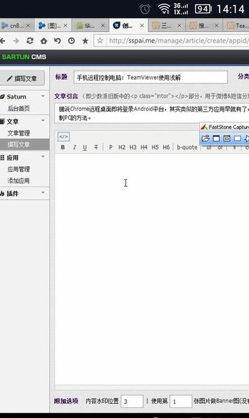Open the alarm clock status icon
The image size is (249, 418).
tap(145, 10)
